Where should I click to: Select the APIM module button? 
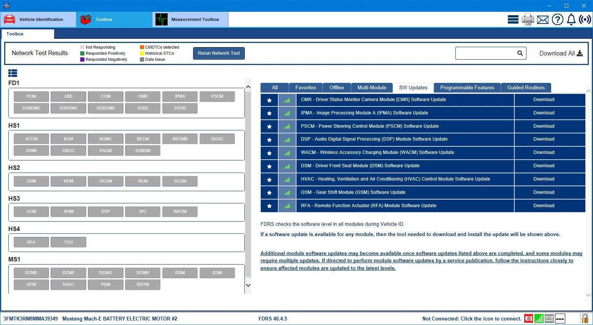click(68, 212)
